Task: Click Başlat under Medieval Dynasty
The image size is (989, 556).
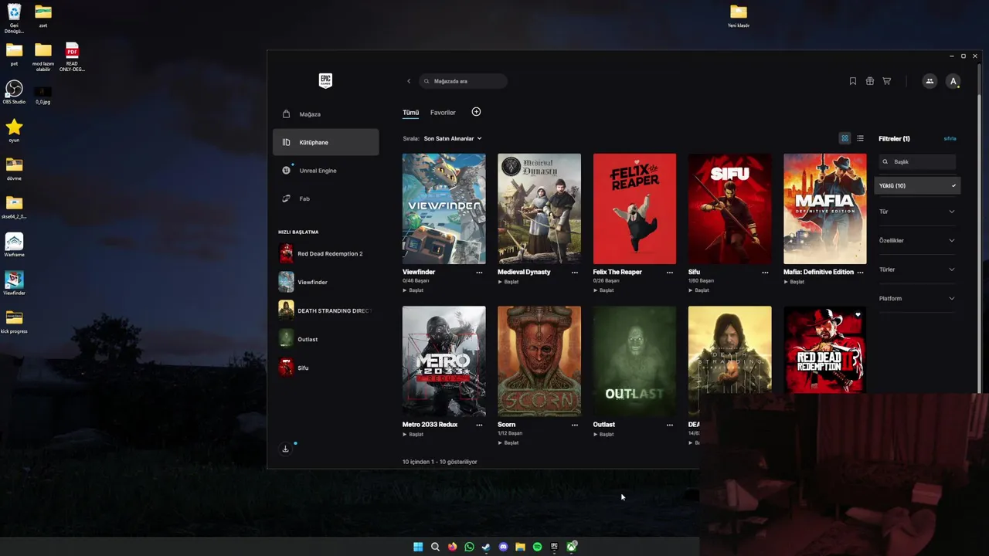Action: pyautogui.click(x=508, y=282)
